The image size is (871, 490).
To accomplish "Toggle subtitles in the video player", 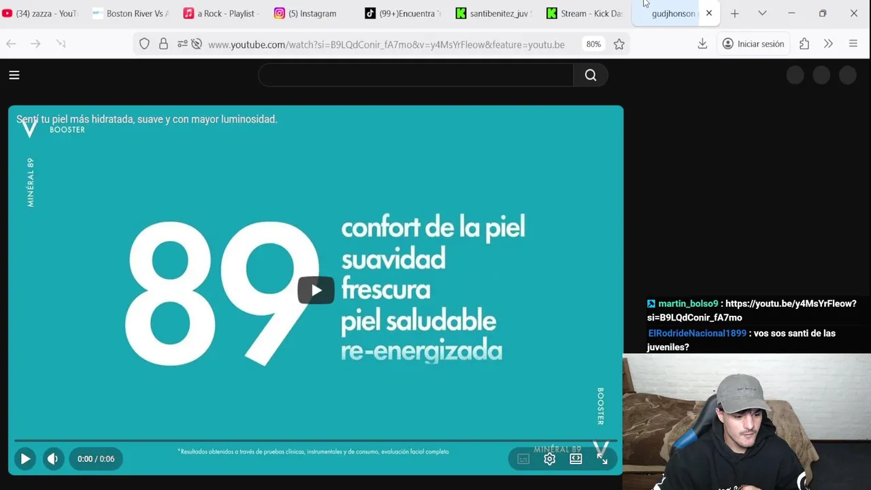I will 523,459.
